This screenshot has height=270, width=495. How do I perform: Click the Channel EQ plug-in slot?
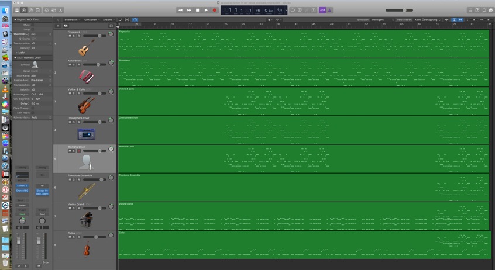click(22, 191)
